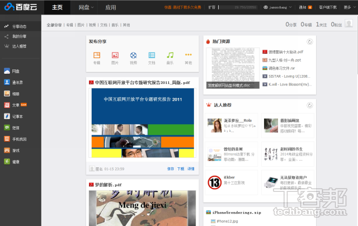The height and width of the screenshot is (226, 358).
Task: Switch to the 应用 tab
Action: tap(111, 7)
